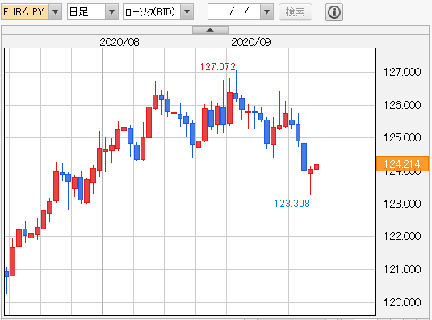Open the information icon button

tap(334, 12)
